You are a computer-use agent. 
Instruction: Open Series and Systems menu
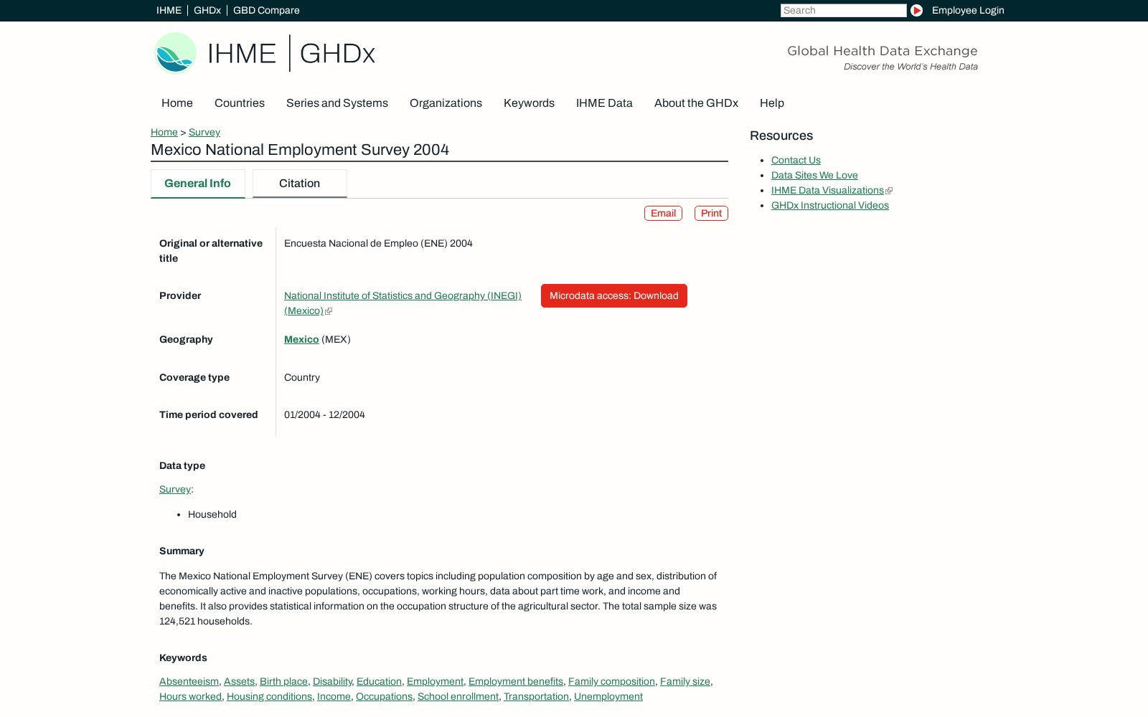point(337,103)
